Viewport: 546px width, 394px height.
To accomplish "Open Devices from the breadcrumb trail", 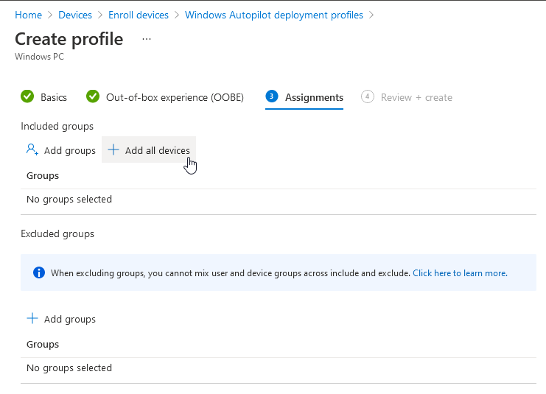I will 75,15.
